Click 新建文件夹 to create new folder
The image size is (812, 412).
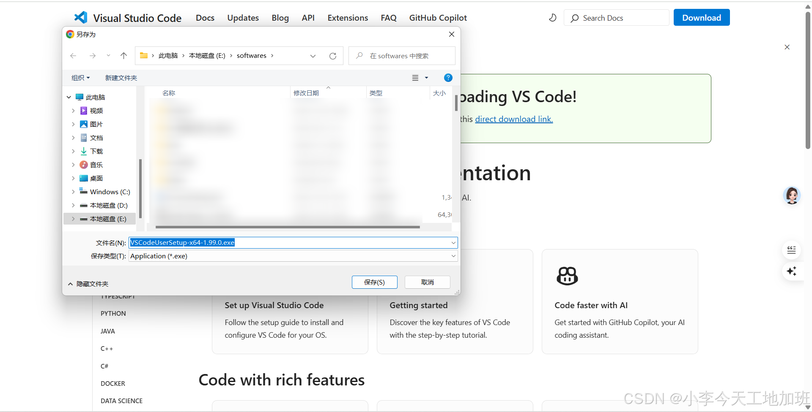[121, 78]
